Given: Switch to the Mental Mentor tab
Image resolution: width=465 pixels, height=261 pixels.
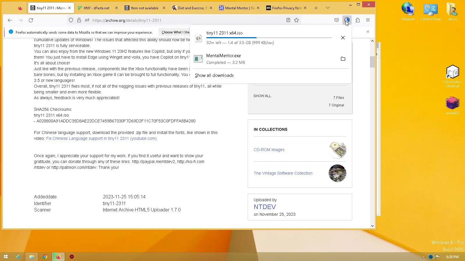Looking at the screenshot, I should 239,8.
